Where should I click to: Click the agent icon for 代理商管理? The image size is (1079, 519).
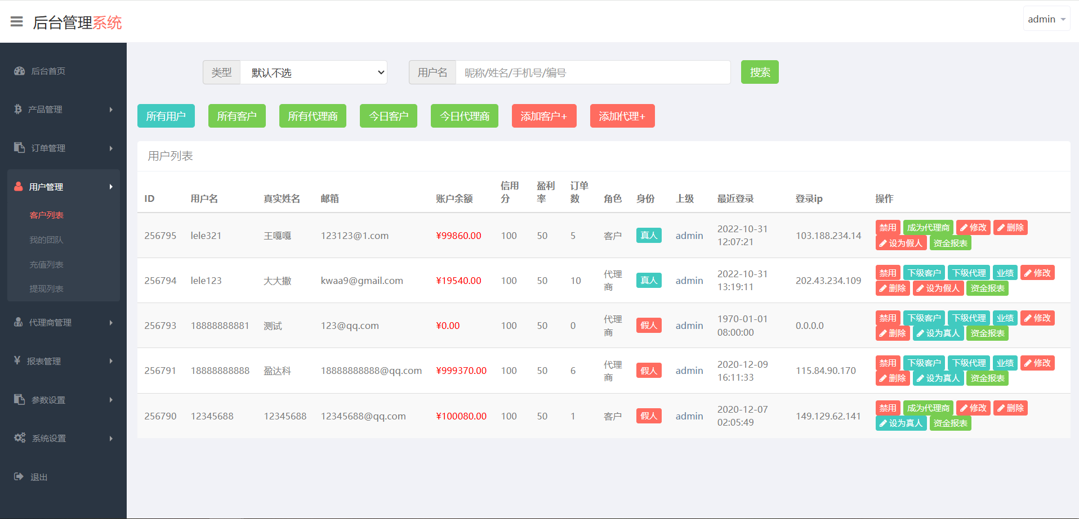pyautogui.click(x=19, y=322)
